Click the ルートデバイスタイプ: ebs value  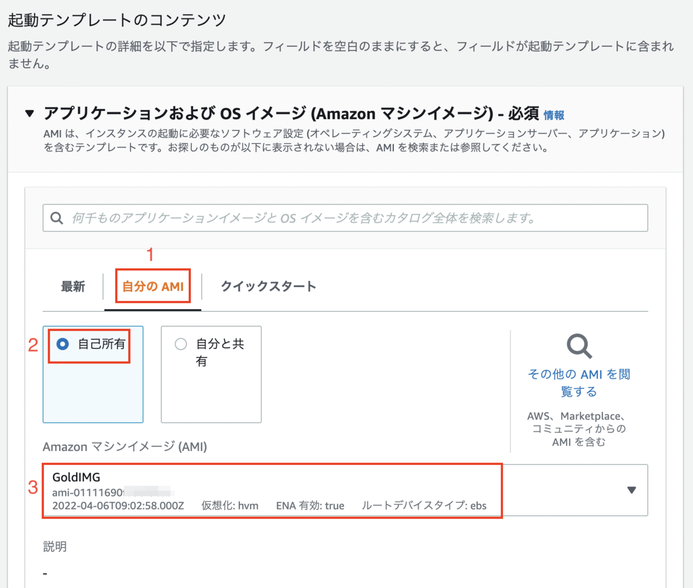(x=424, y=505)
